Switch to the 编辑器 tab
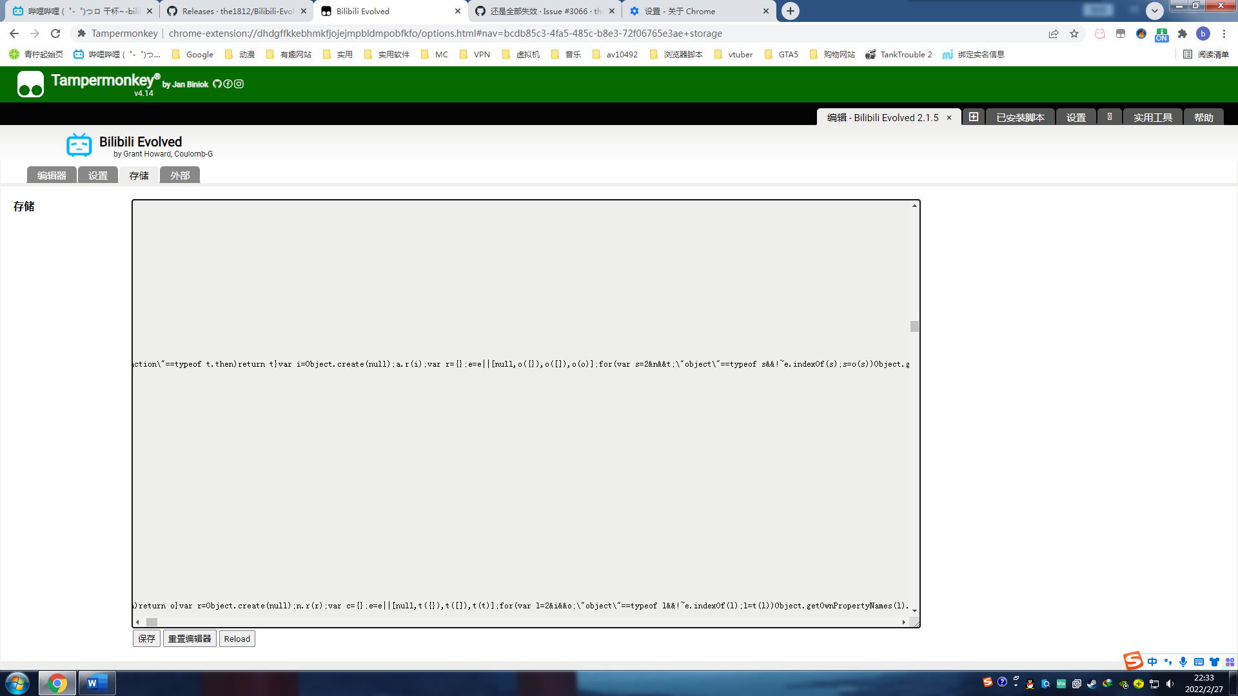This screenshot has width=1238, height=696. tap(52, 175)
